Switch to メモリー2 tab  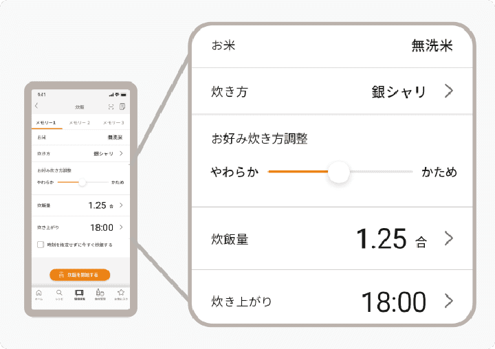point(80,122)
